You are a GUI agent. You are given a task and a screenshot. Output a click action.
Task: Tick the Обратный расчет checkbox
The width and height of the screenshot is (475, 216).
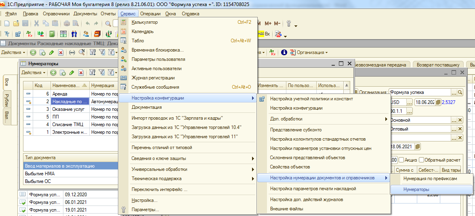(x=421, y=159)
